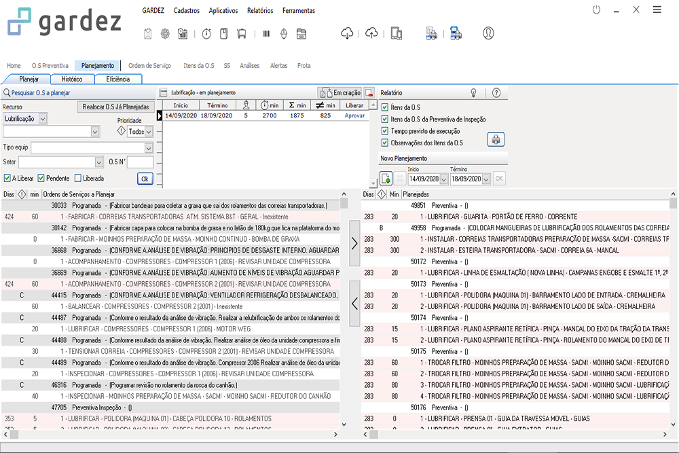
Task: Open the Prioridade Todos dropdown
Action: [149, 132]
